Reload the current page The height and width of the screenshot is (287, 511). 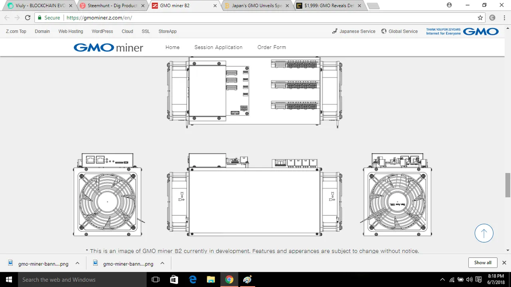[x=28, y=18]
